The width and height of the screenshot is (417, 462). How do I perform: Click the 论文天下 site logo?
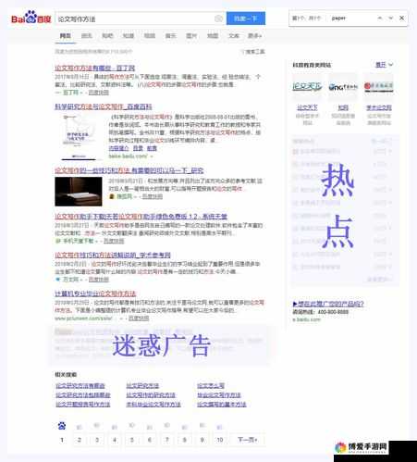coord(307,86)
